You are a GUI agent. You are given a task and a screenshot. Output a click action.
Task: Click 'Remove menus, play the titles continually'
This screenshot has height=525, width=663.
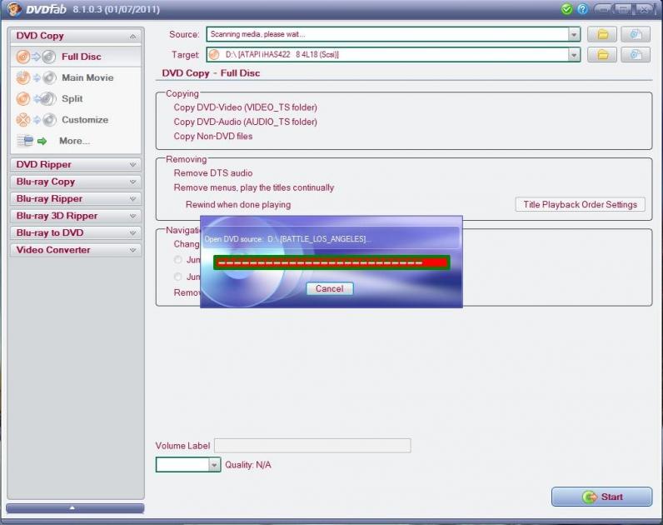(x=254, y=187)
